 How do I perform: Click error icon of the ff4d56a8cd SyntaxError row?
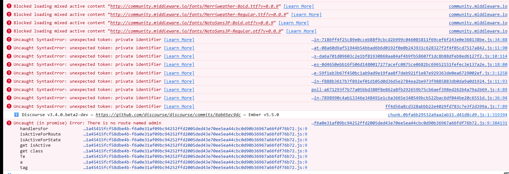(9, 106)
